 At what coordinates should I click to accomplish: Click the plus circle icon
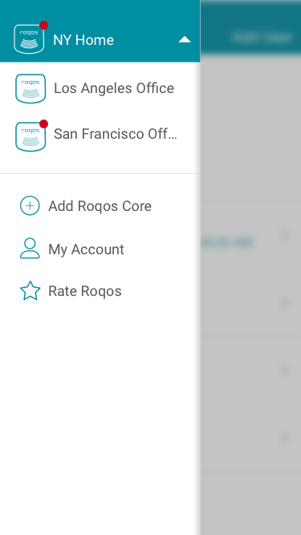pyautogui.click(x=30, y=205)
